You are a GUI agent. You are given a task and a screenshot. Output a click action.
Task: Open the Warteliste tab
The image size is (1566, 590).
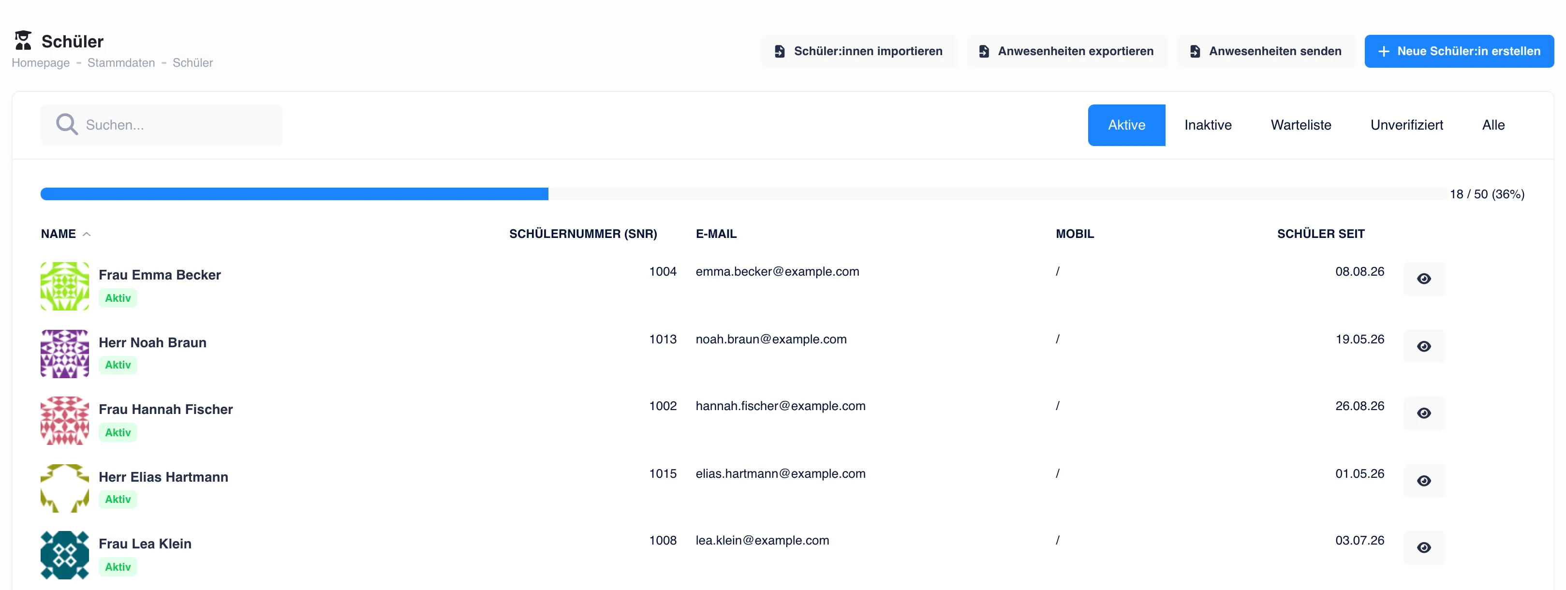pyautogui.click(x=1300, y=125)
